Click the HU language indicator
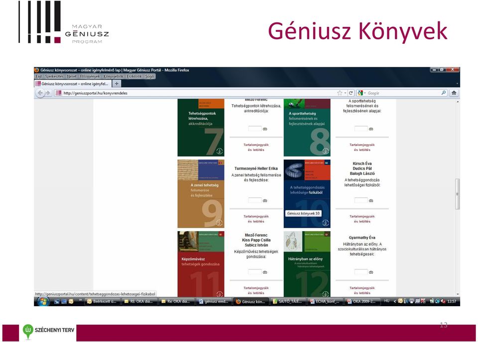The height and width of the screenshot is (342, 478). (386, 301)
